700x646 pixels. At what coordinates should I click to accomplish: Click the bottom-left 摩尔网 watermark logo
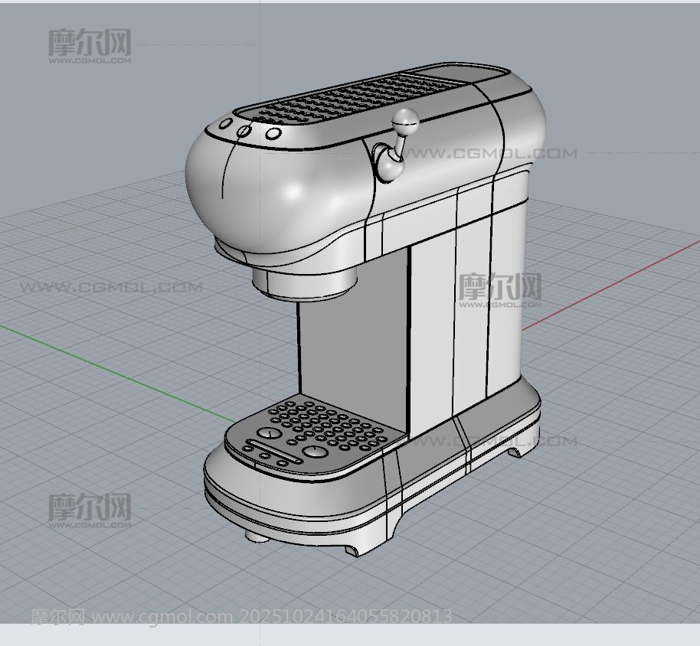click(90, 508)
